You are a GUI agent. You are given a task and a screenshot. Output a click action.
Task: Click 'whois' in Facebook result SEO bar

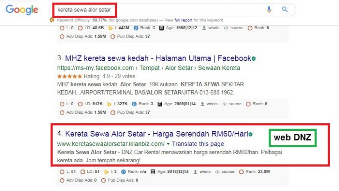pos(211,104)
